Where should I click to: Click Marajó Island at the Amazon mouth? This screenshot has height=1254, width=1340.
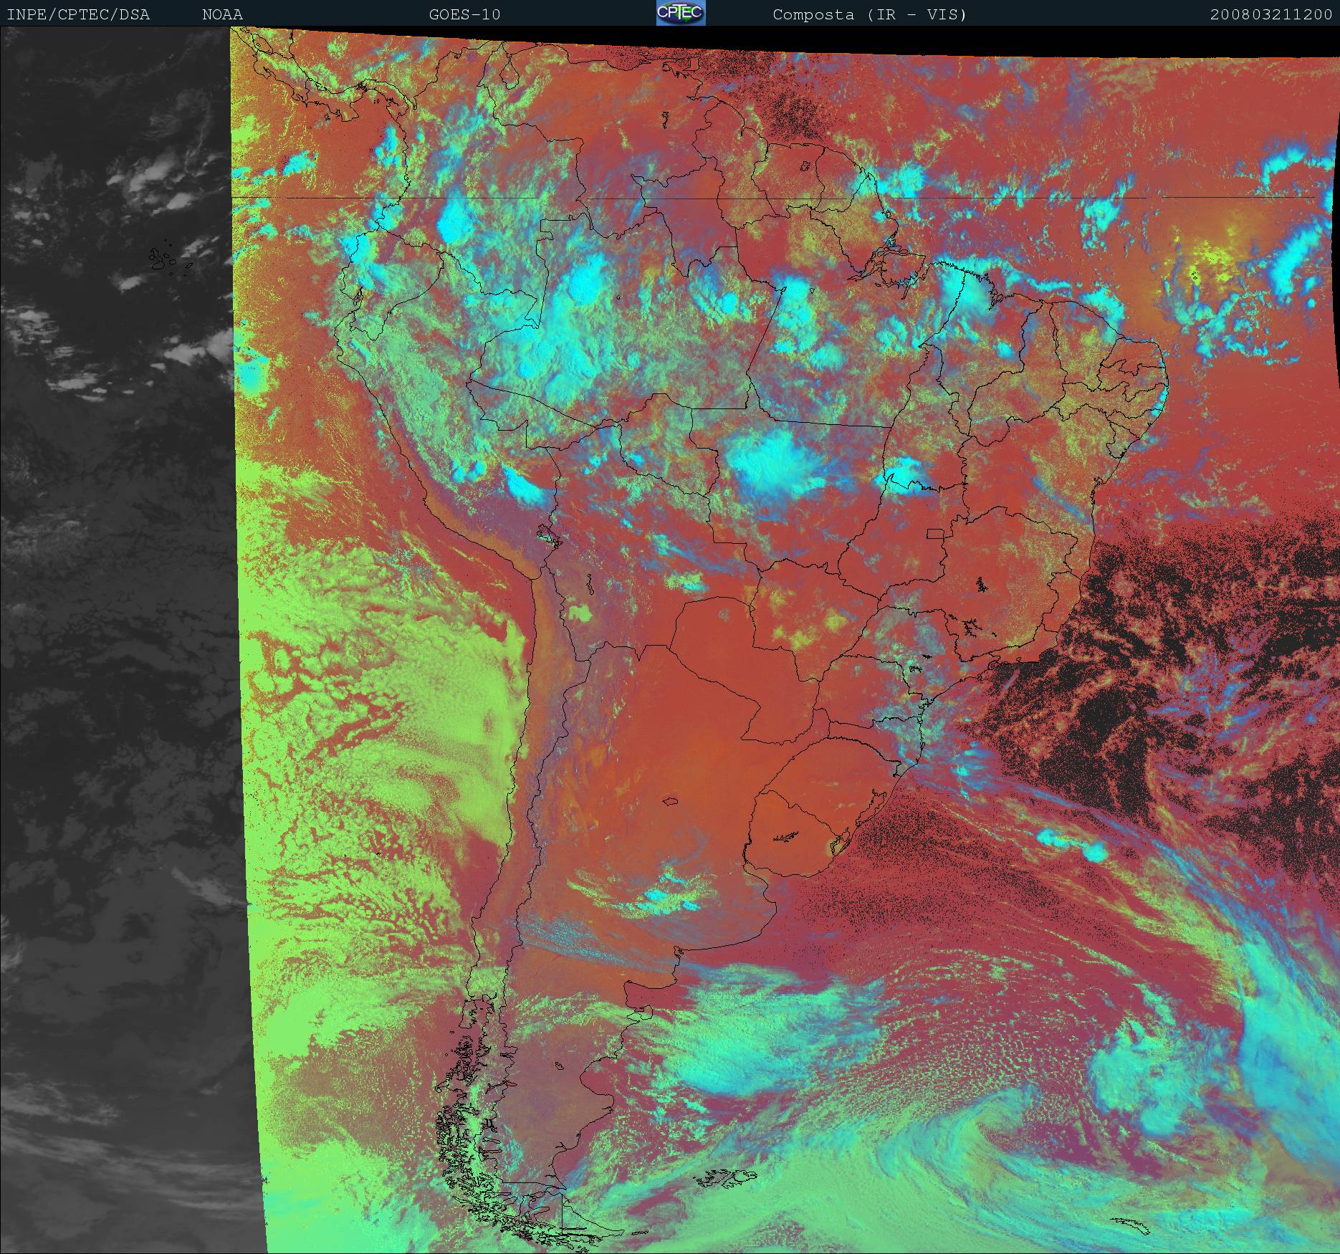pos(889,254)
